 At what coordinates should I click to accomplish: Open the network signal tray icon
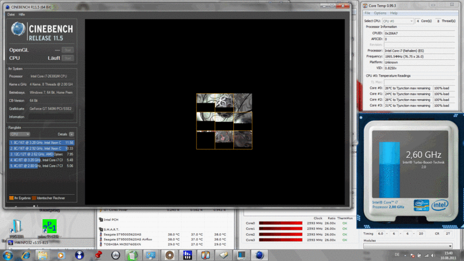[426, 255]
